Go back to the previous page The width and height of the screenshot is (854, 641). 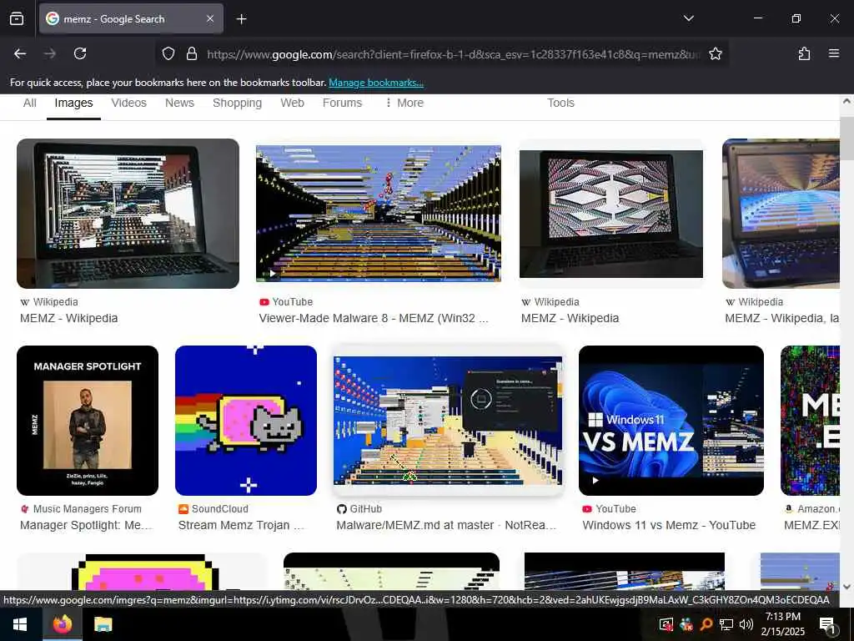click(x=20, y=53)
